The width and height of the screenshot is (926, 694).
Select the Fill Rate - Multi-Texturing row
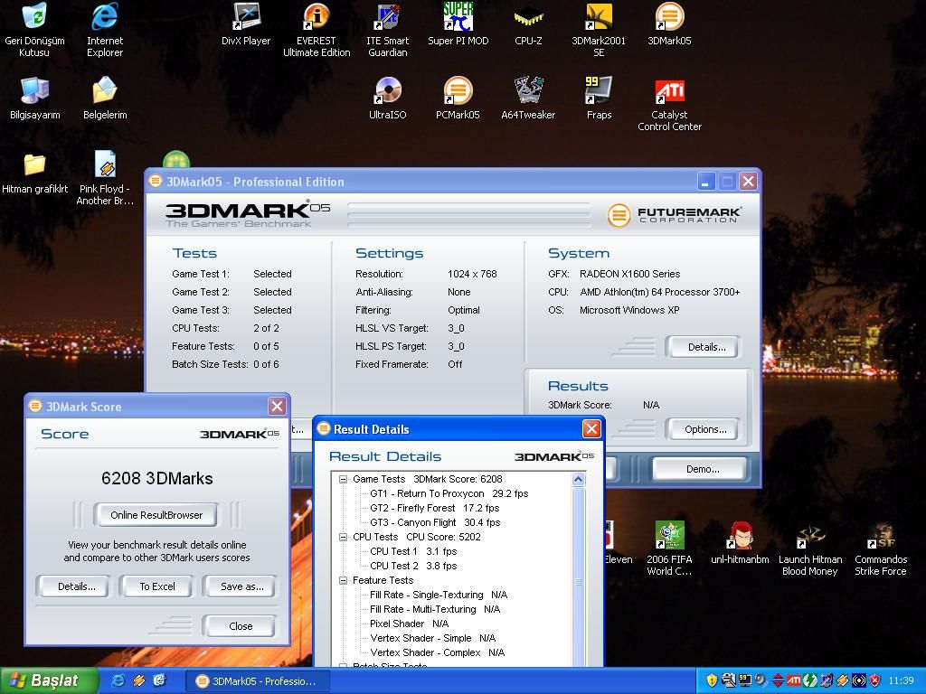(435, 609)
